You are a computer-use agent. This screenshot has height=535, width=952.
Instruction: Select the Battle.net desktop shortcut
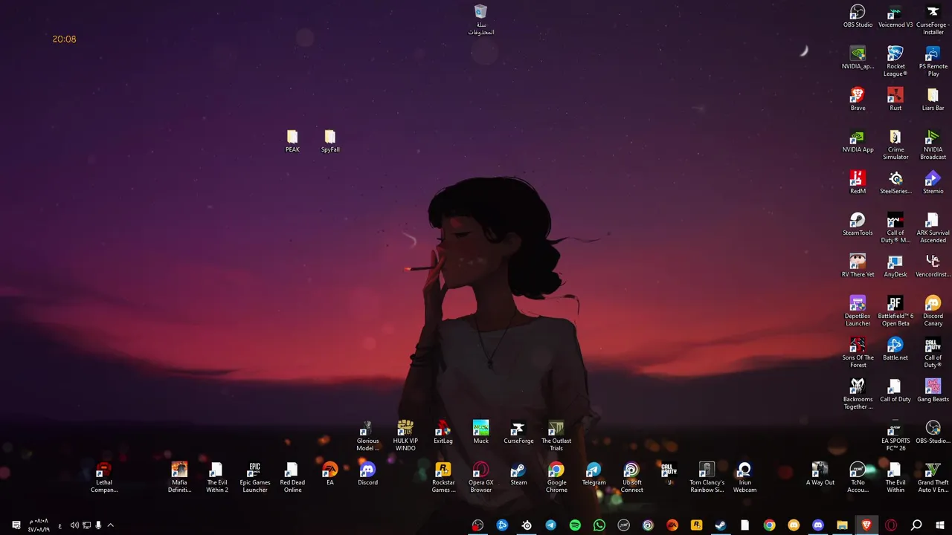(895, 349)
